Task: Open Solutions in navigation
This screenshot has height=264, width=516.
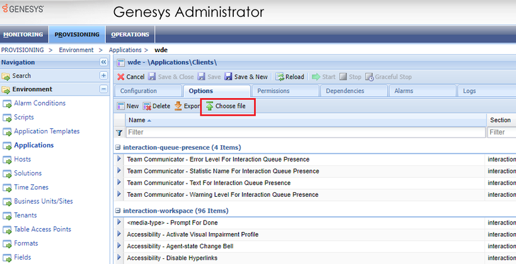Action: point(28,173)
